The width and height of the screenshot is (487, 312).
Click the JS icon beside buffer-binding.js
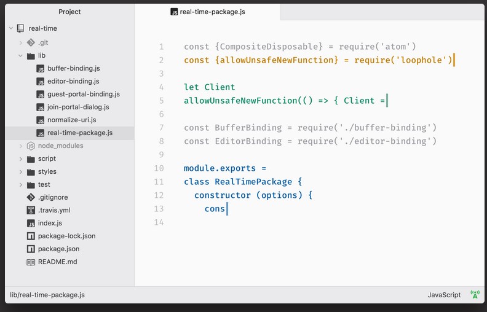click(x=41, y=69)
